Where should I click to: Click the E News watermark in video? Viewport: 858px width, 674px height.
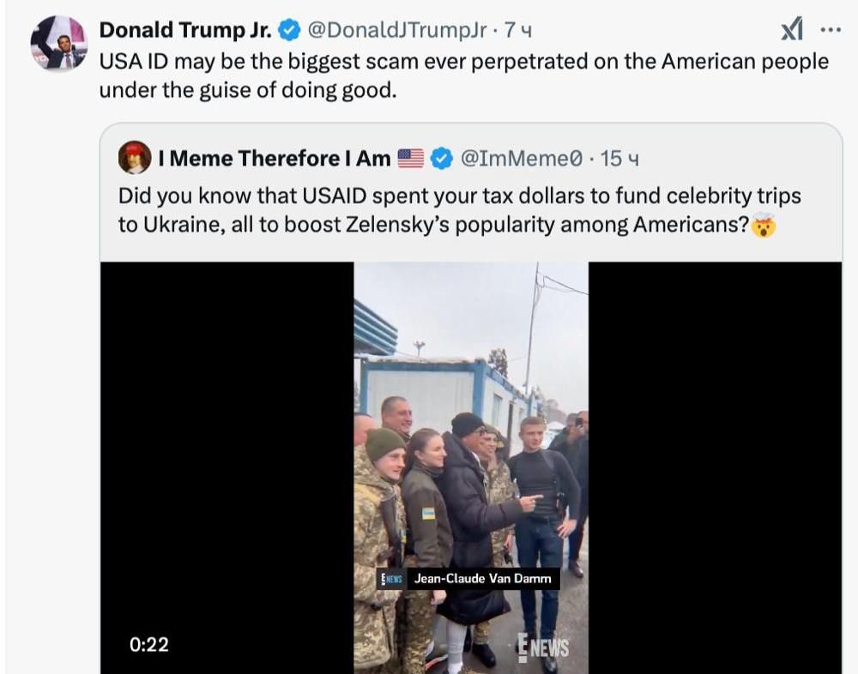[x=543, y=647]
